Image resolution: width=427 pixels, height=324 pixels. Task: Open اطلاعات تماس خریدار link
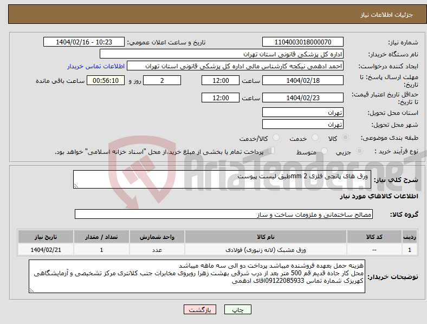pyautogui.click(x=96, y=66)
